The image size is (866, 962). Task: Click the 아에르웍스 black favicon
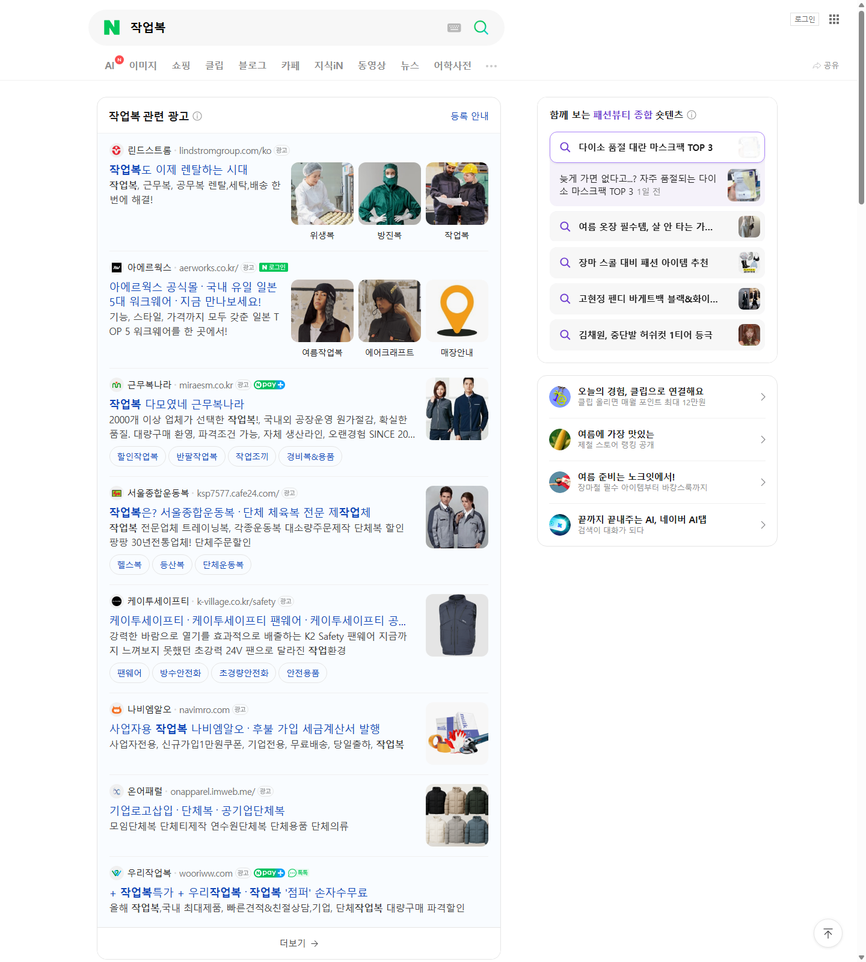point(117,268)
